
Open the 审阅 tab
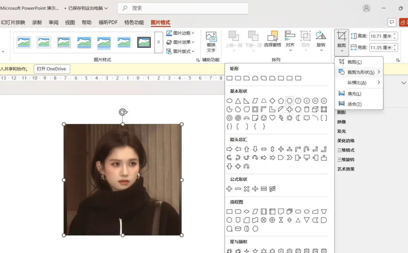pyautogui.click(x=53, y=22)
